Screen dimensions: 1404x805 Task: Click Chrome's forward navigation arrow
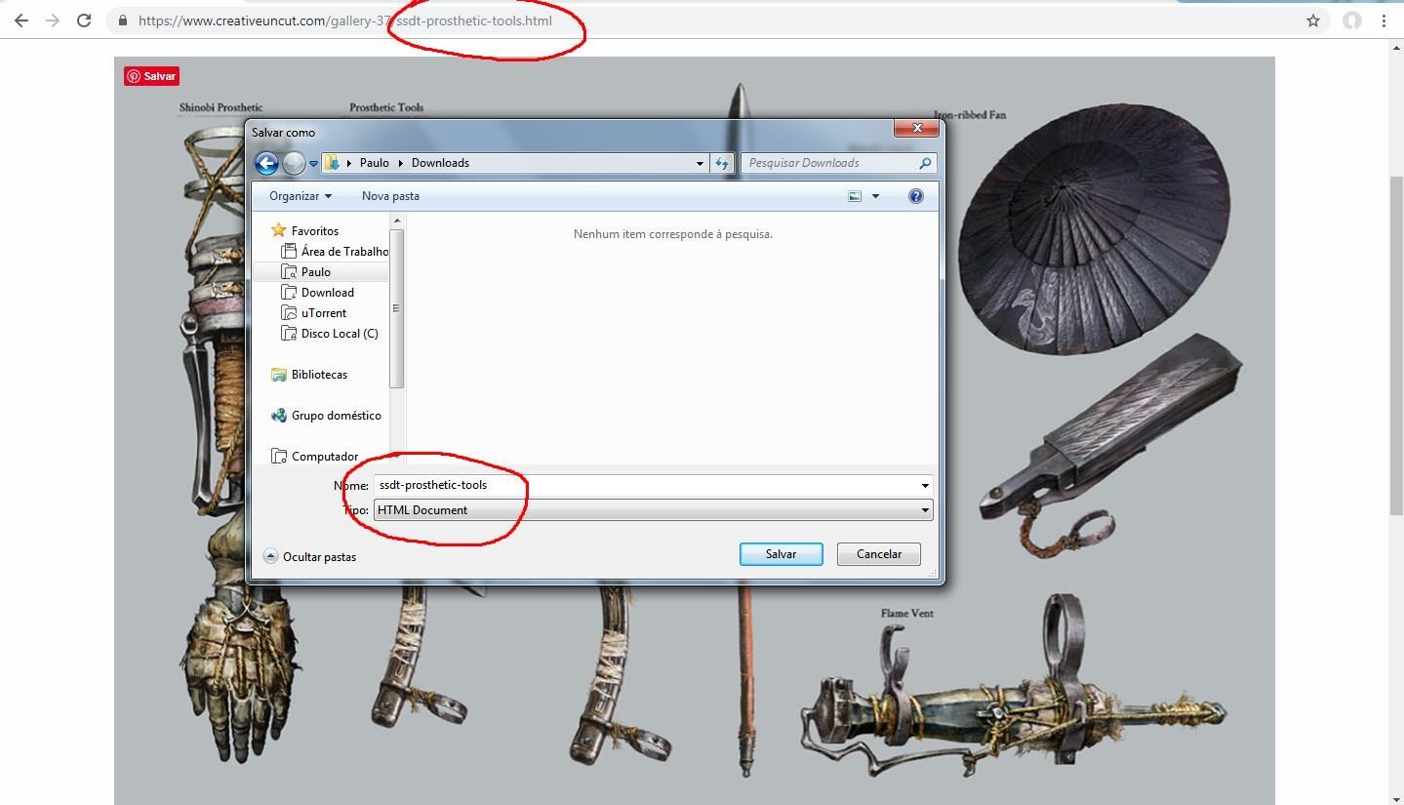pyautogui.click(x=53, y=20)
